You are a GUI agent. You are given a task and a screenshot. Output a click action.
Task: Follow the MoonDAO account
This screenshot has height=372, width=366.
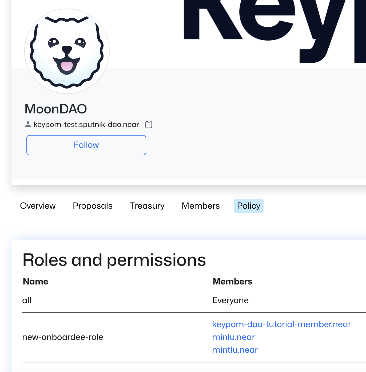coord(86,145)
